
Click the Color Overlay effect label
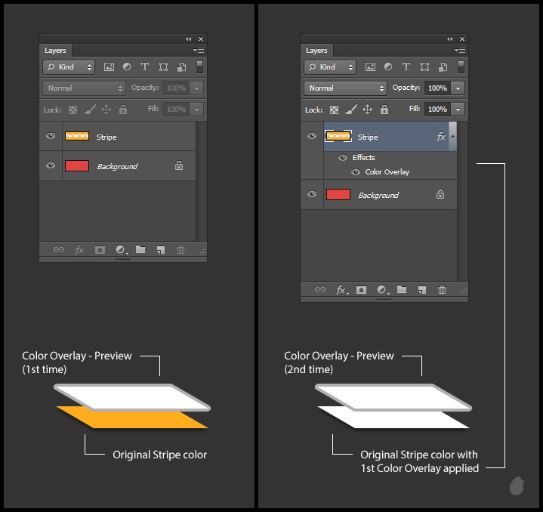(x=387, y=172)
